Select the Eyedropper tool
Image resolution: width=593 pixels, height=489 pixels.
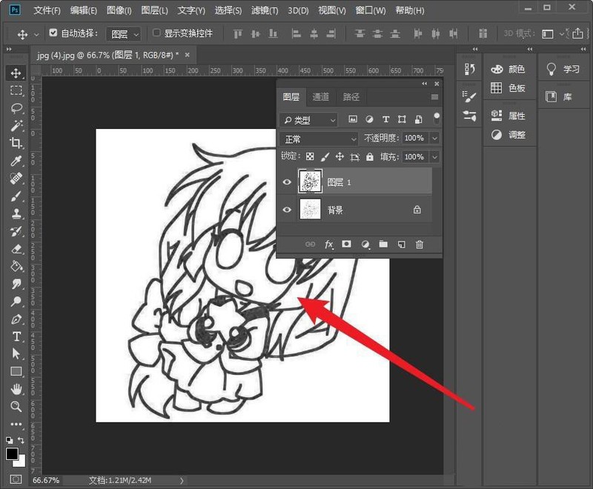[16, 161]
